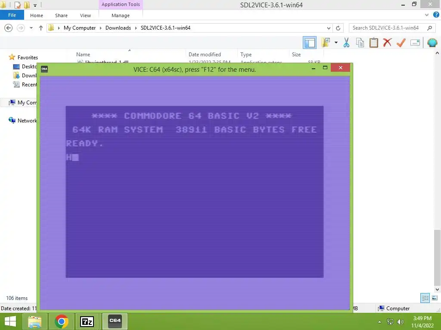The image size is (441, 330).
Task: Refresh the folder view
Action: pos(338,28)
